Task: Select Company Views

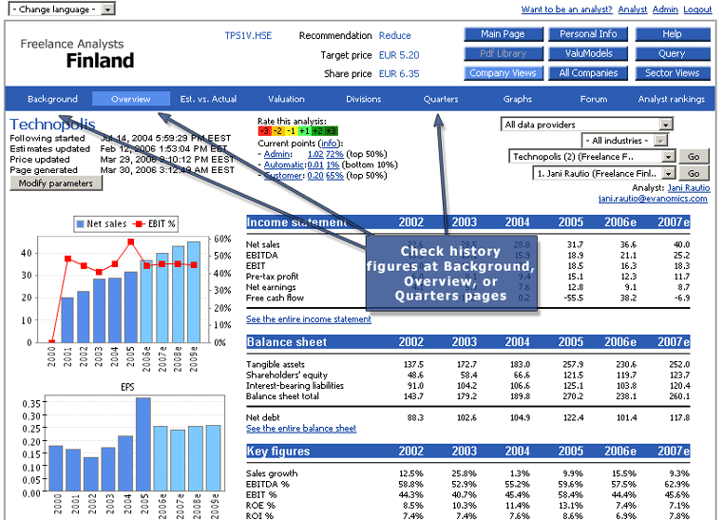Action: 503,73
